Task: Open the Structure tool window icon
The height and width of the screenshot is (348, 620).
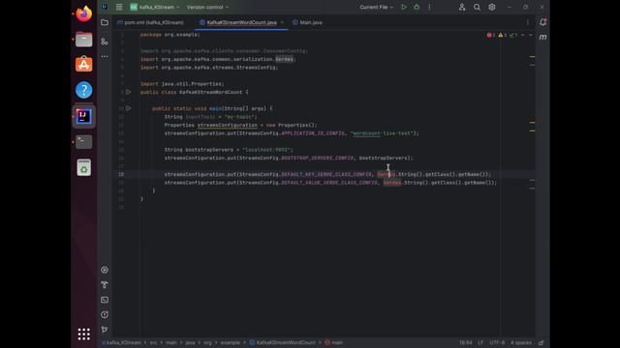Action: click(x=105, y=41)
